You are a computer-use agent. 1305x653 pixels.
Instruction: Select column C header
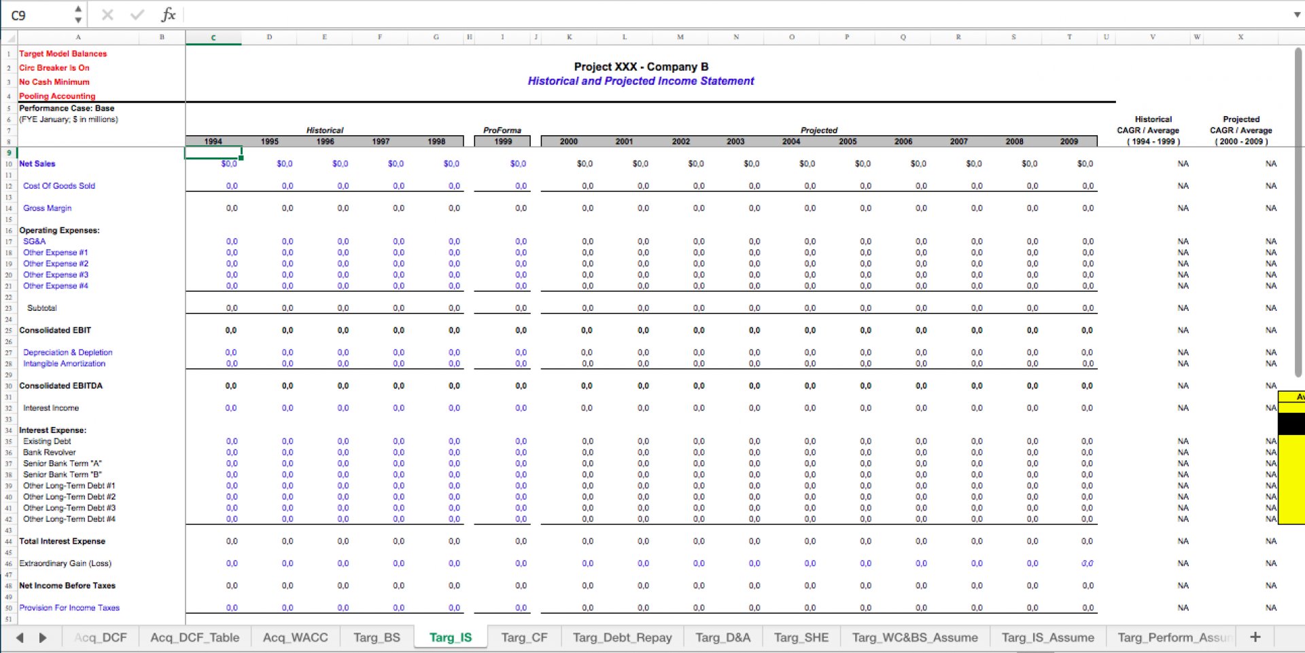click(213, 37)
